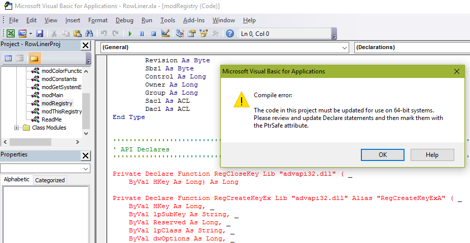
Task: Open the Properties Window toolbar icon
Action: (x=191, y=33)
